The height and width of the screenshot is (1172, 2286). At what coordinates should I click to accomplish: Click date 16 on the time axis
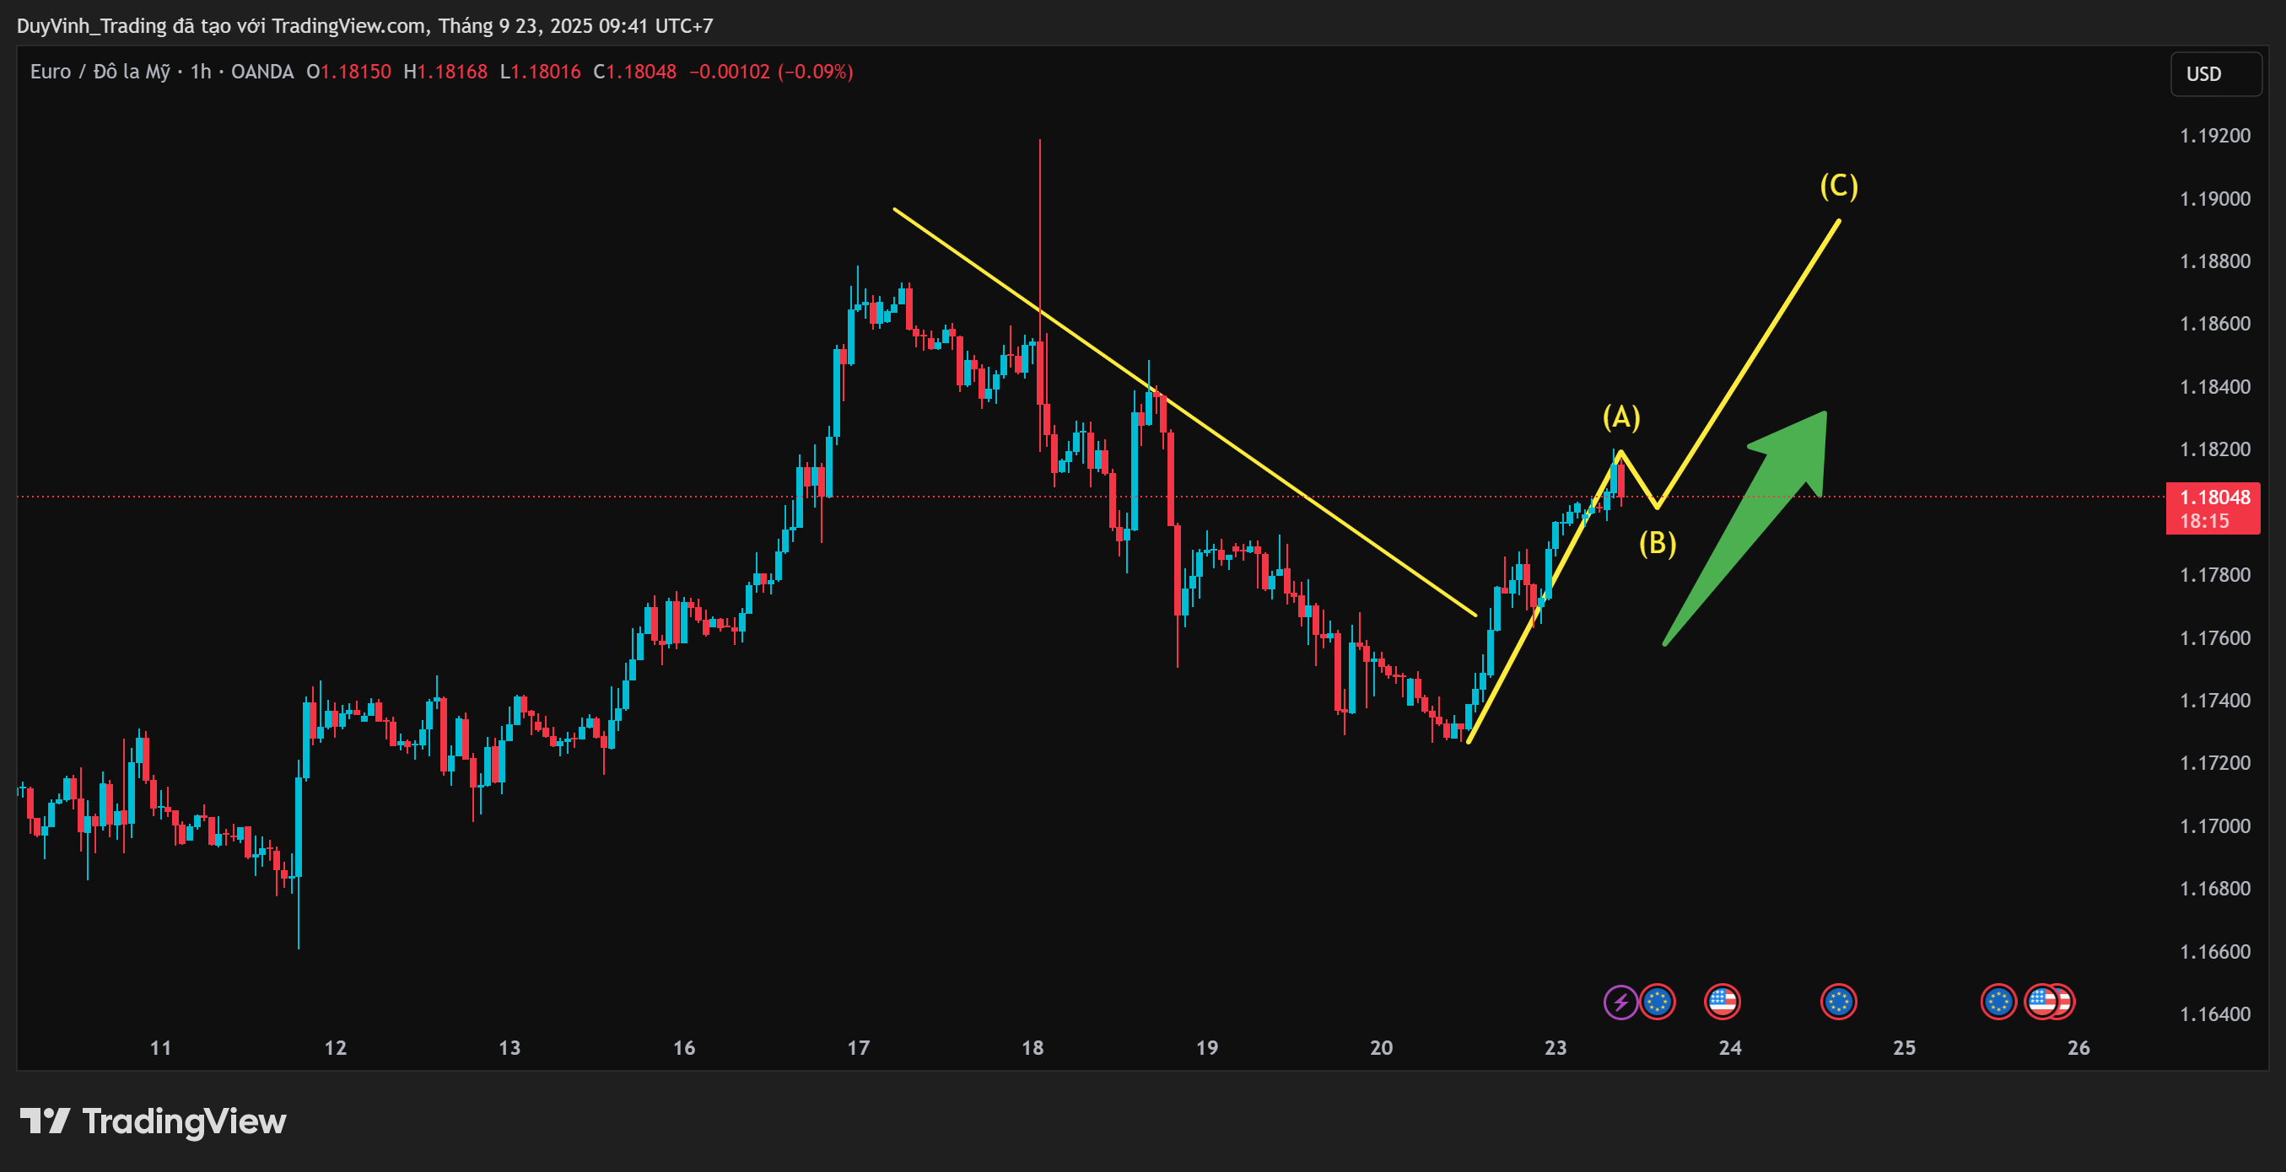click(x=684, y=1048)
